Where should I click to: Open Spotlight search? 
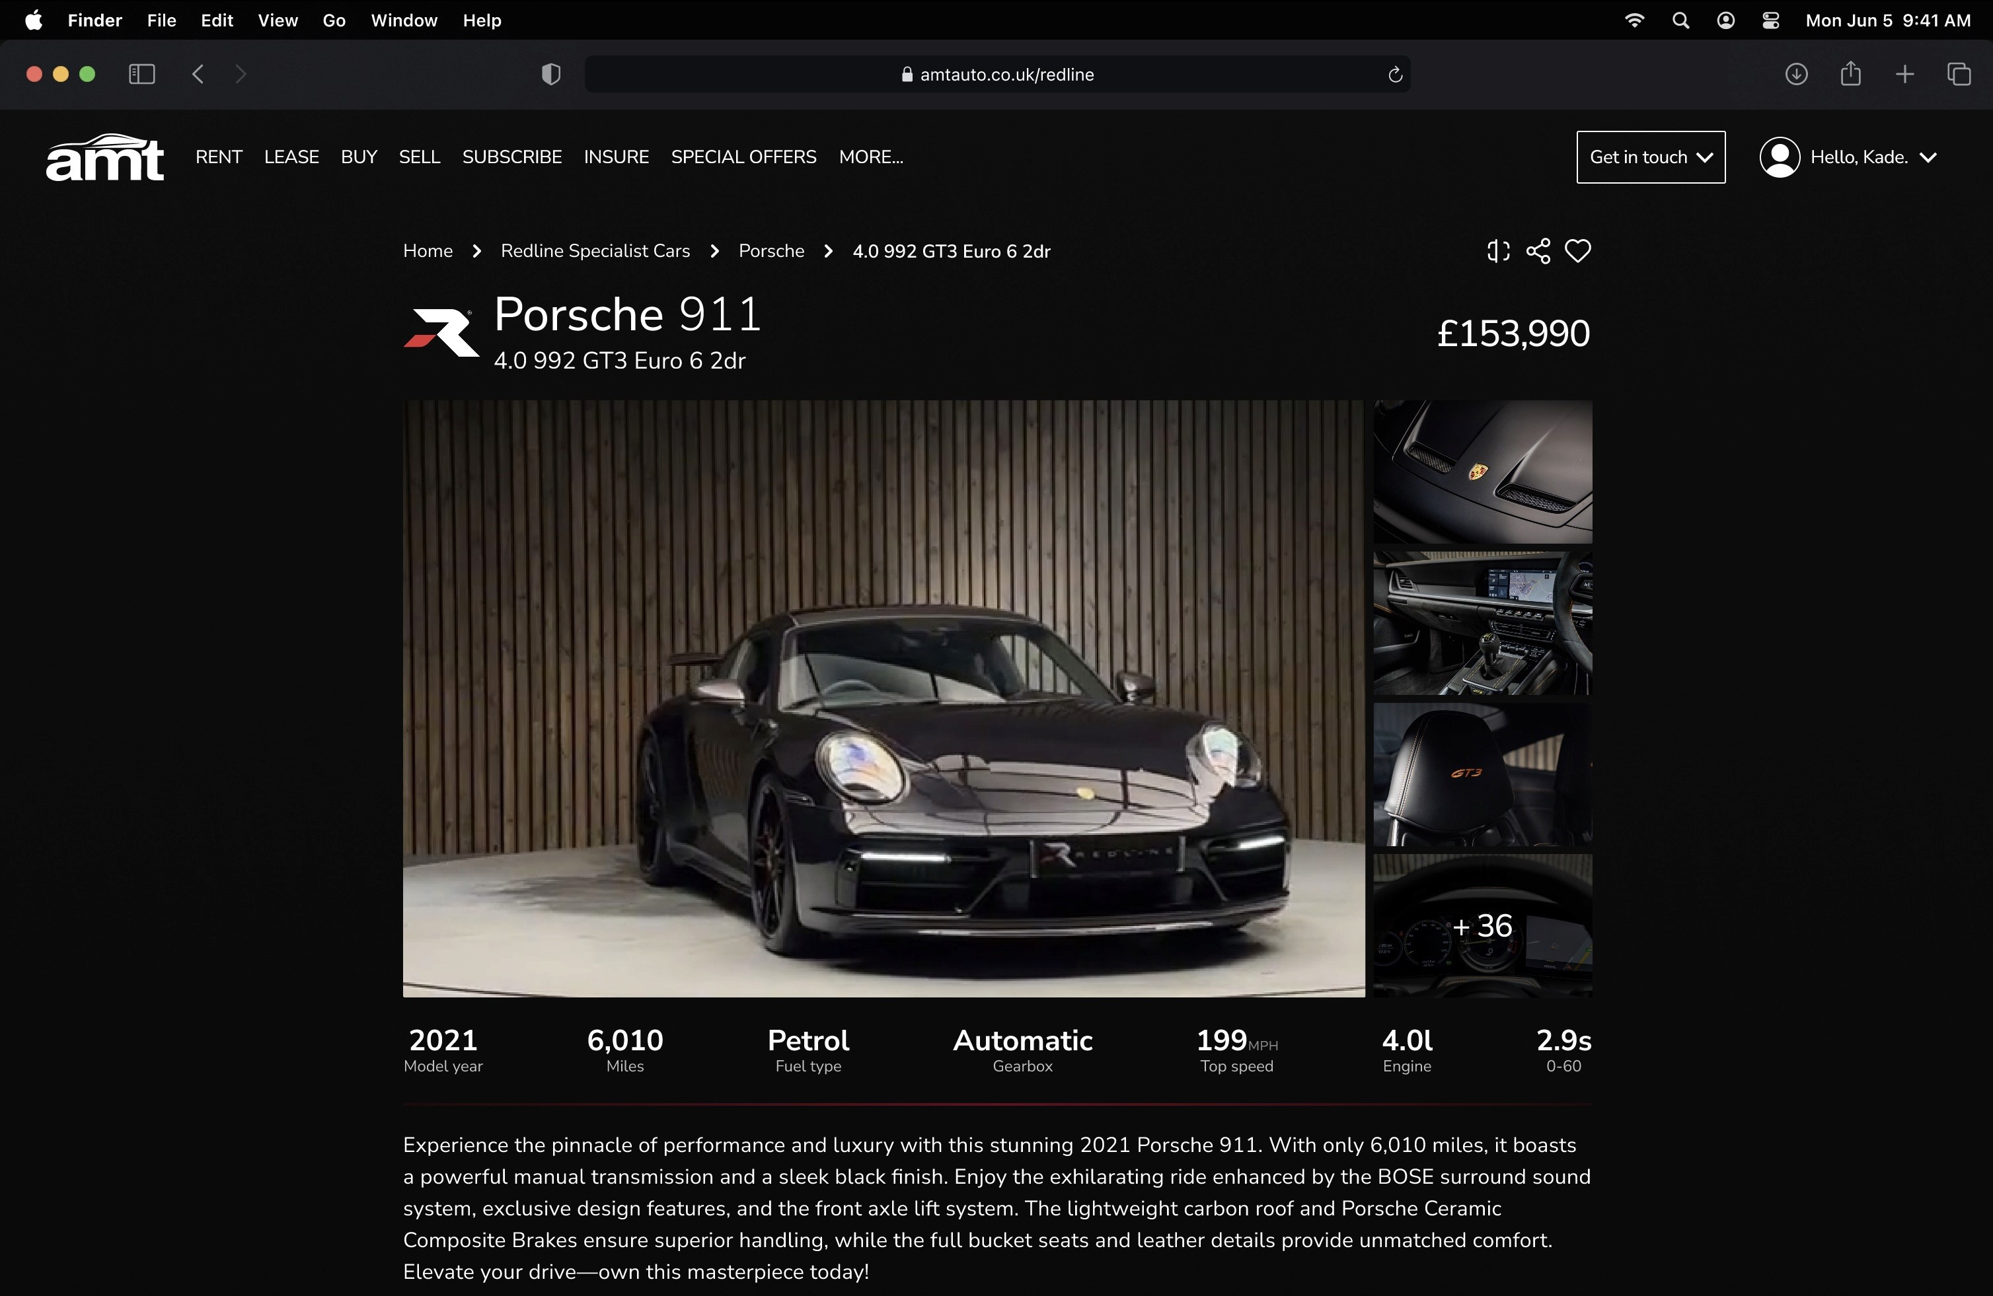(1680, 20)
